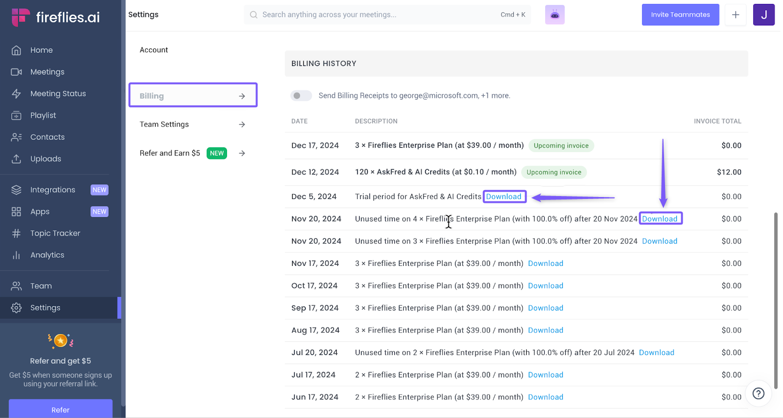Screen dimensions: 783x418
Task: Click the Analytics bar chart icon
Action: tap(16, 255)
